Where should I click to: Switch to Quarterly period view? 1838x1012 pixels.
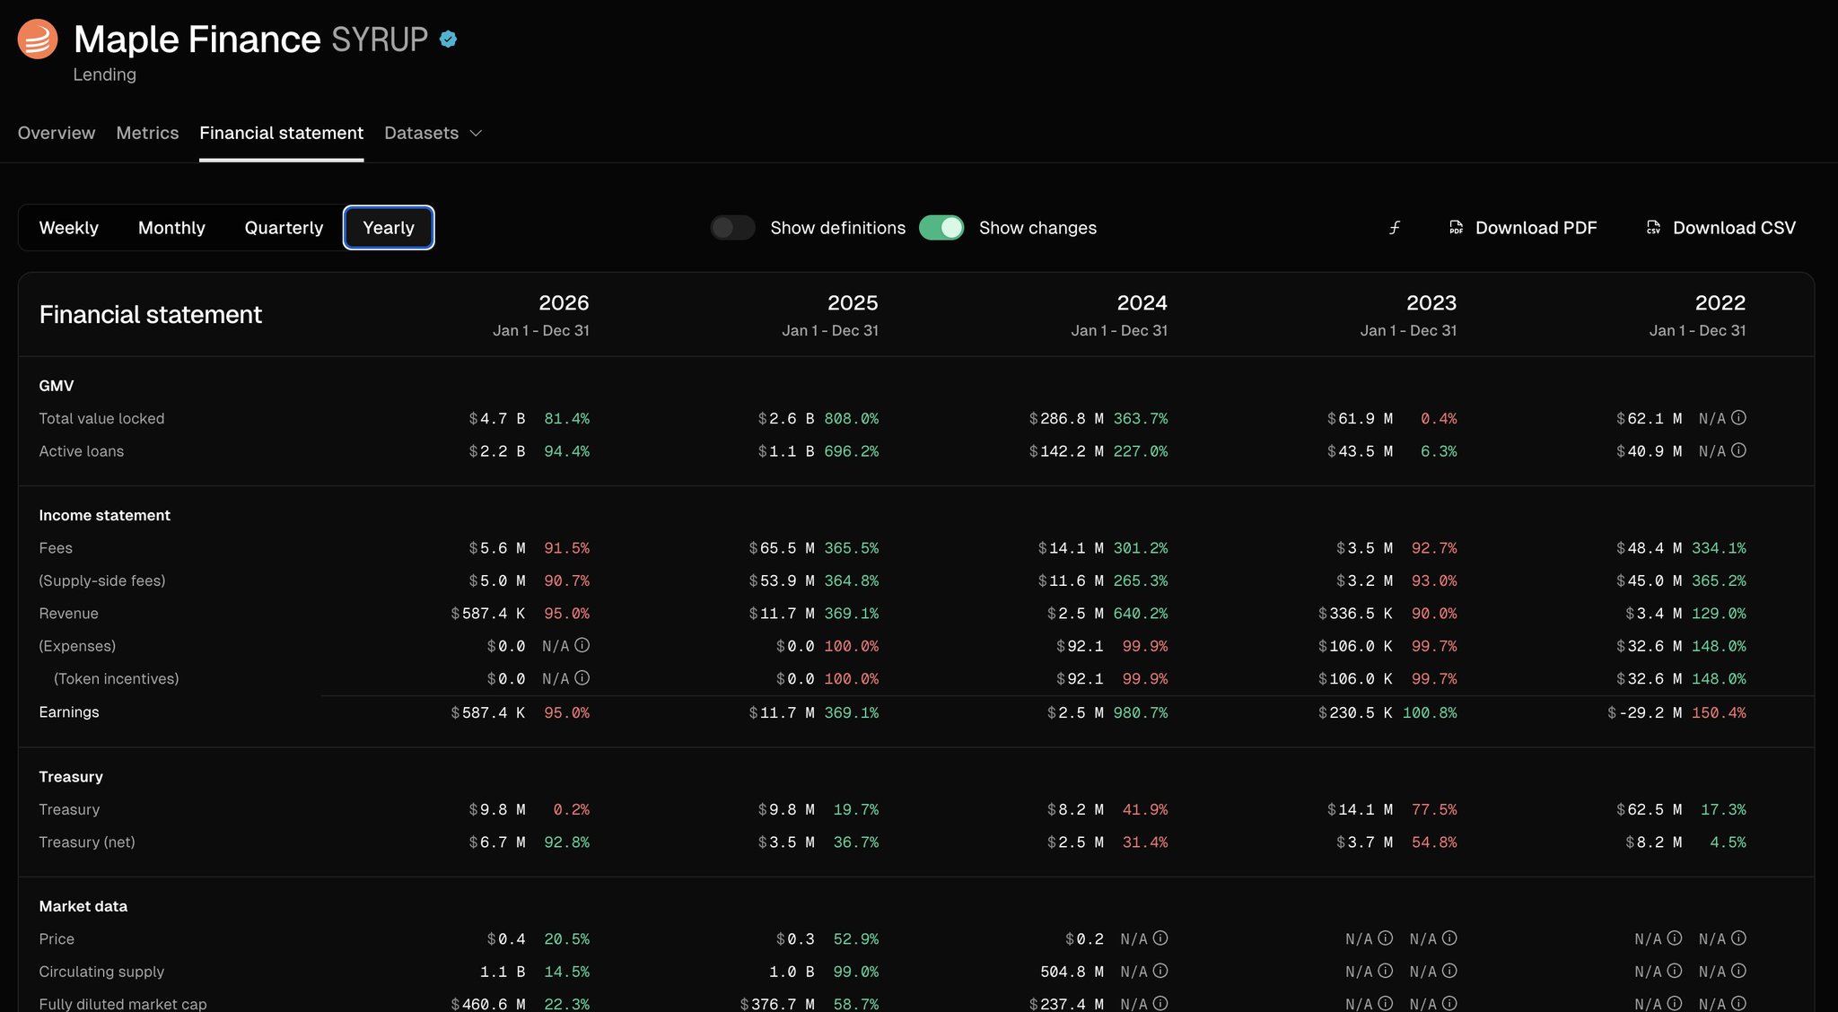tap(284, 228)
